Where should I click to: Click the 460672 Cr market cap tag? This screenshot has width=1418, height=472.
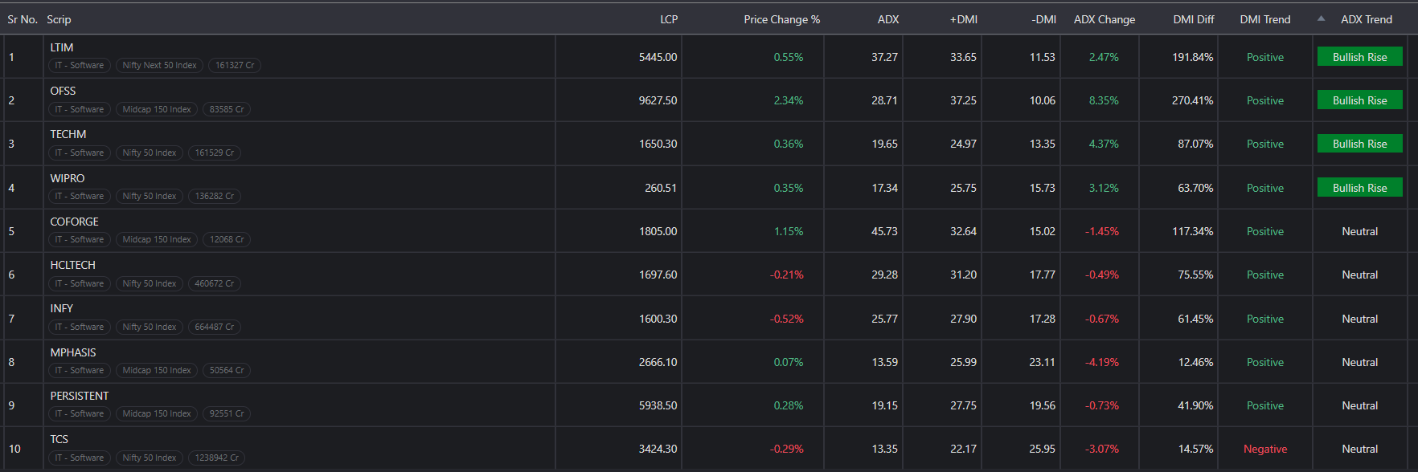pos(215,283)
